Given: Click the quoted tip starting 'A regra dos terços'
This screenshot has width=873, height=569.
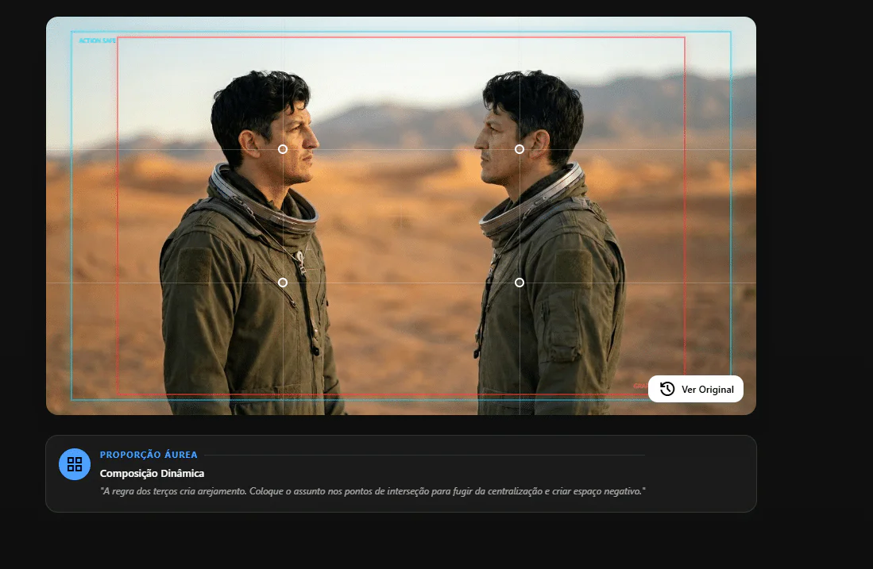Looking at the screenshot, I should click(x=373, y=491).
